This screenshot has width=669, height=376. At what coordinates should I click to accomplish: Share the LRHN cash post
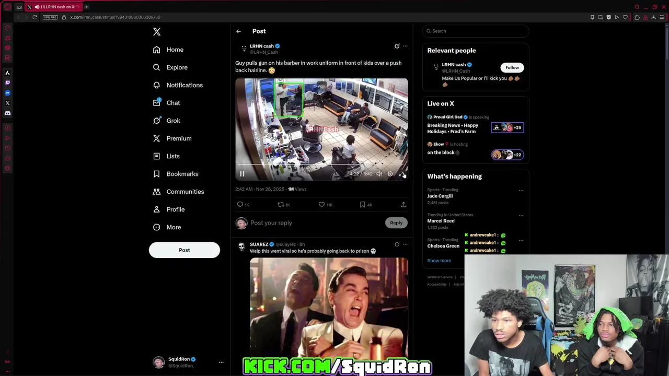(x=403, y=205)
